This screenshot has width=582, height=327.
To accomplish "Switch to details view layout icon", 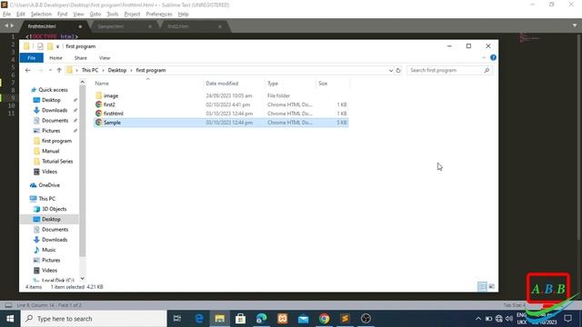I will coord(482,286).
